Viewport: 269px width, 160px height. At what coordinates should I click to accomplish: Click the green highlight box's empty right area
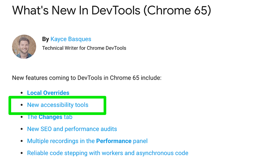[x=96, y=105]
